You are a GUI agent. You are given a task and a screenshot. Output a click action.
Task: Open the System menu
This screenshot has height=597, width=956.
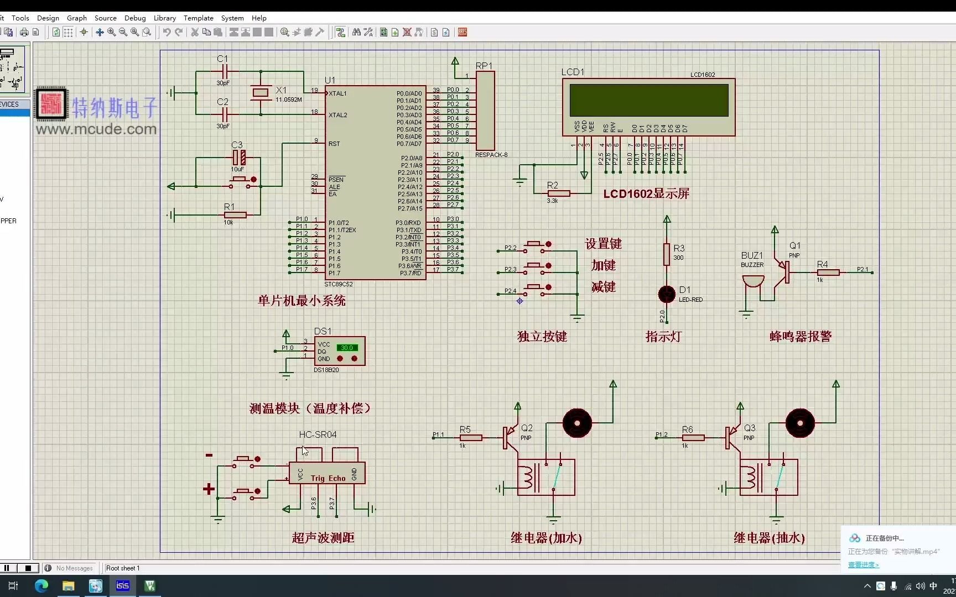point(232,18)
